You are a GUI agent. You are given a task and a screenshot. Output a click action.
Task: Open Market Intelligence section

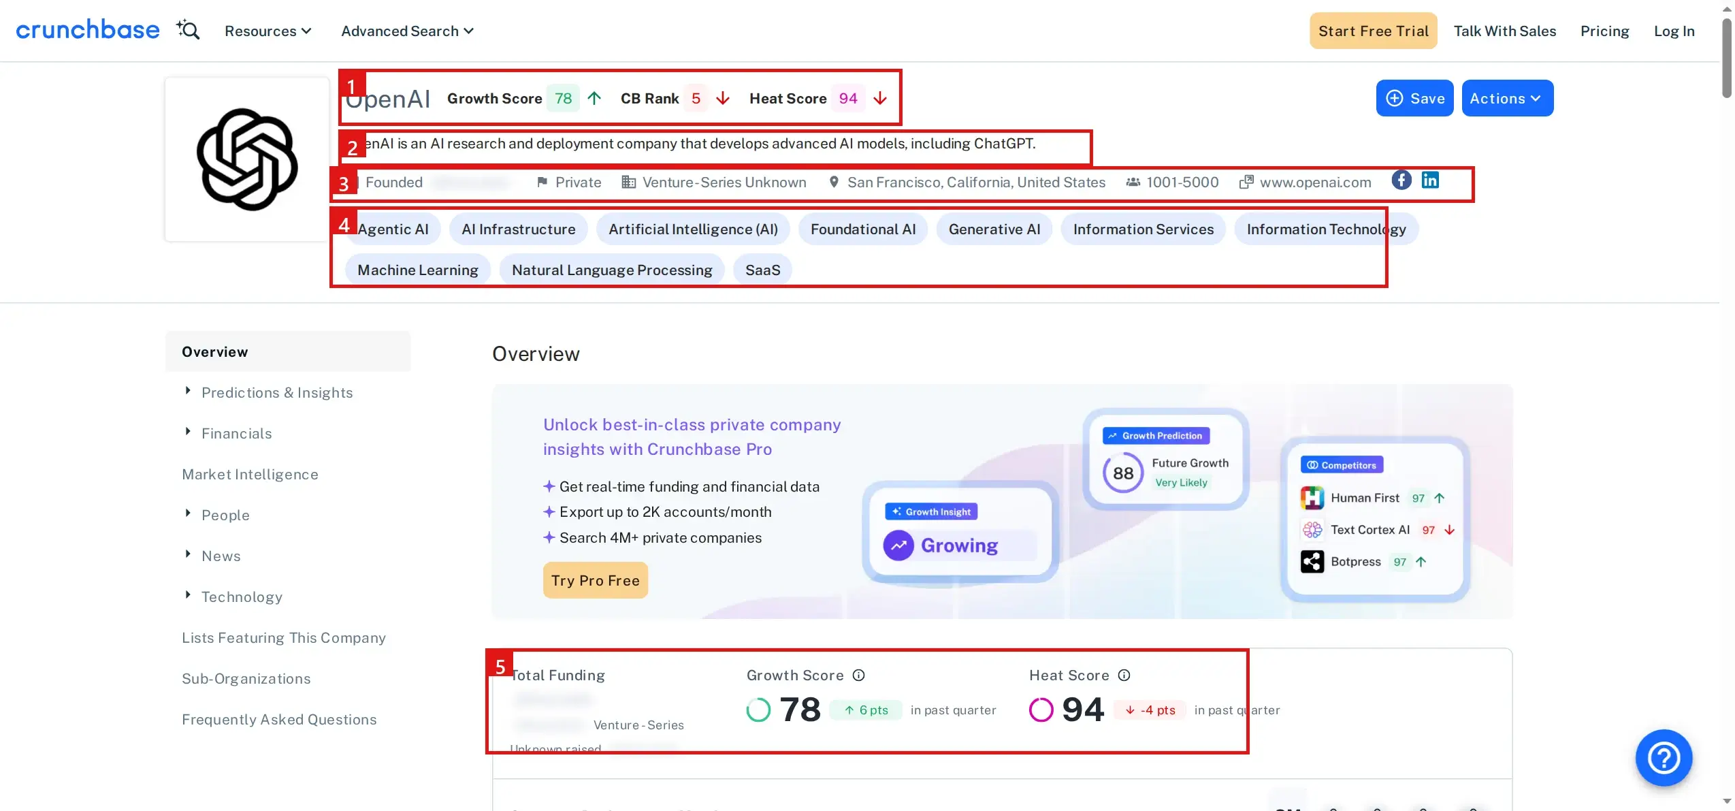click(250, 475)
